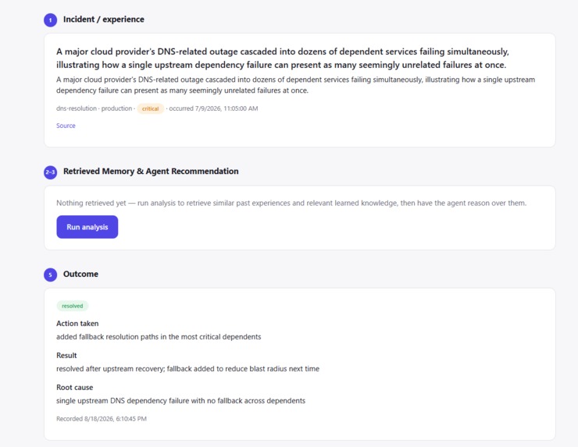Click the critical severity badge
This screenshot has width=578, height=447.
151,108
